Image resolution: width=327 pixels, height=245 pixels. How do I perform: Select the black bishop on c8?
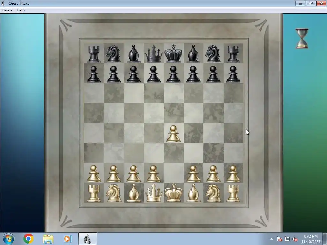133,54
